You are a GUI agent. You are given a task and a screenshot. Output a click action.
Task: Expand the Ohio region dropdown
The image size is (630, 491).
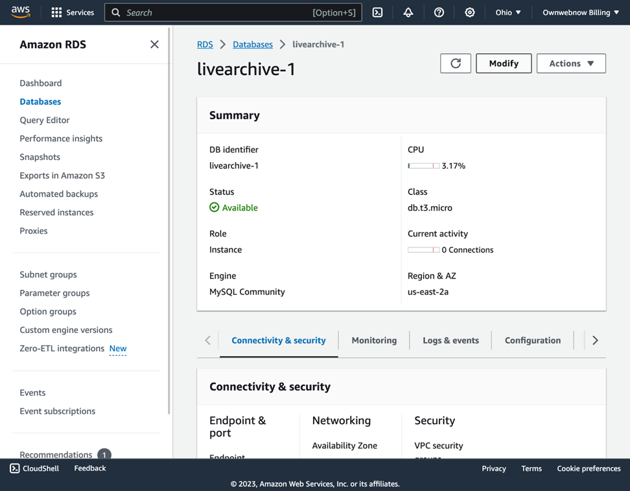coord(508,12)
